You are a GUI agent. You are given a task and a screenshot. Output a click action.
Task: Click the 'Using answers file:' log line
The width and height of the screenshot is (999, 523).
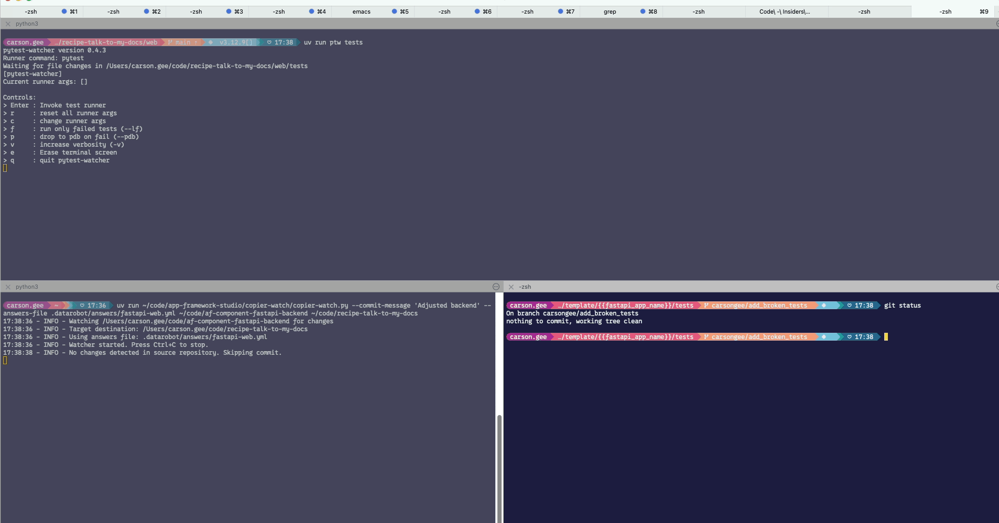(x=135, y=337)
